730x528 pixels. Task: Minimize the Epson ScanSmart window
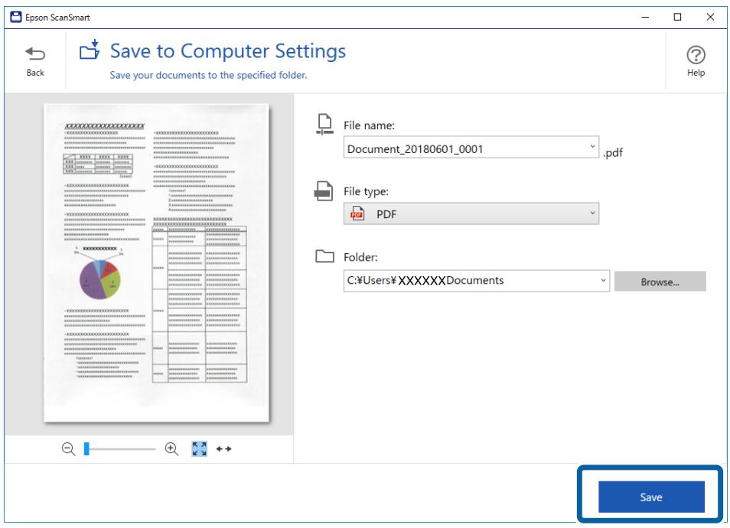(645, 18)
